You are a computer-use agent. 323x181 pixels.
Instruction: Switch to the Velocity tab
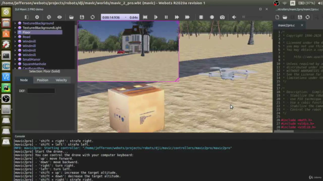tap(61, 80)
